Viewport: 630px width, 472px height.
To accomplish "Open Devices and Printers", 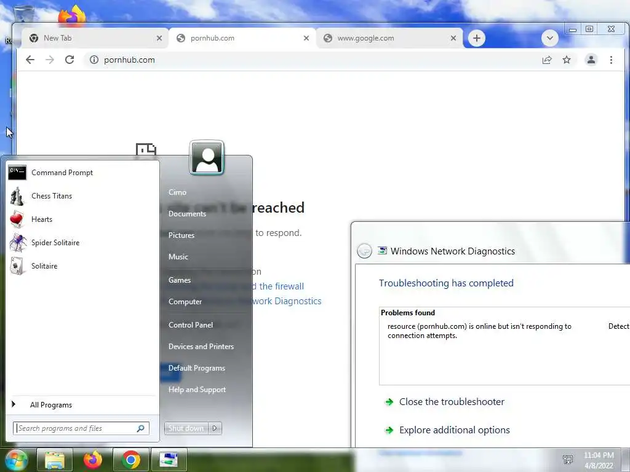I will click(201, 347).
